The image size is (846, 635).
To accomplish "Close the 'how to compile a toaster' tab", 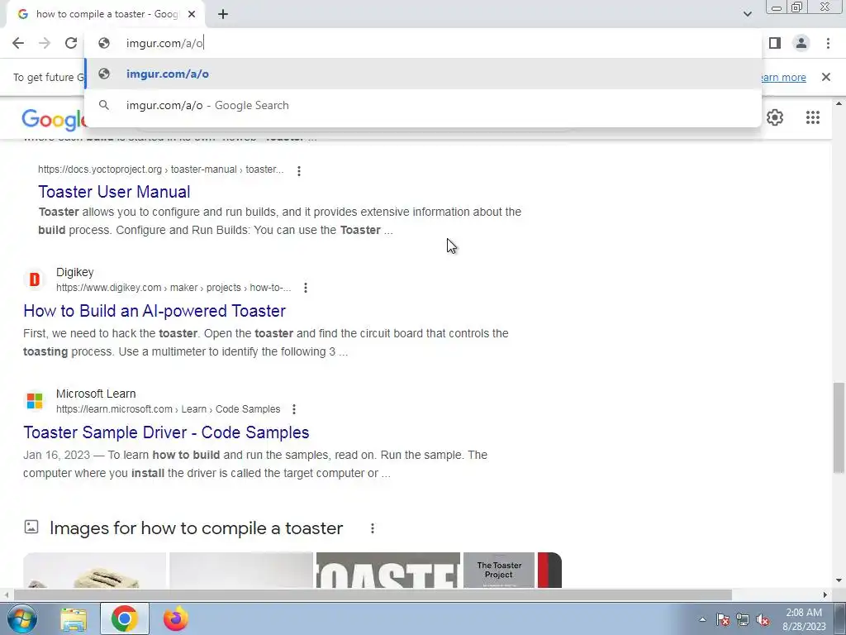I will tap(192, 15).
